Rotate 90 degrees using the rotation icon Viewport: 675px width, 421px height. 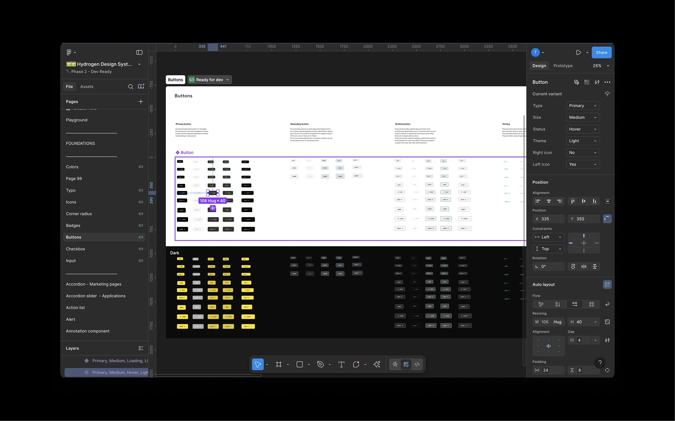(573, 266)
